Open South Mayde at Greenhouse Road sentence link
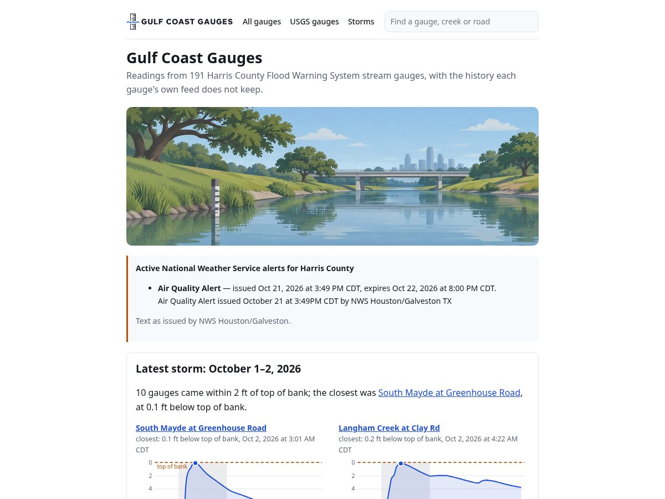Screen dimensions: 665x499 [x=449, y=393]
